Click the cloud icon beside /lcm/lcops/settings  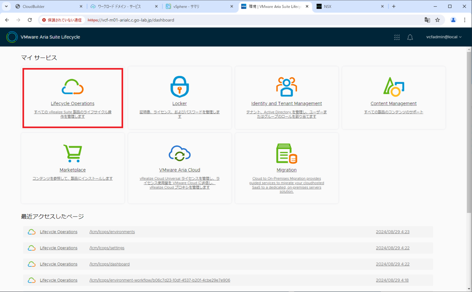click(x=31, y=248)
